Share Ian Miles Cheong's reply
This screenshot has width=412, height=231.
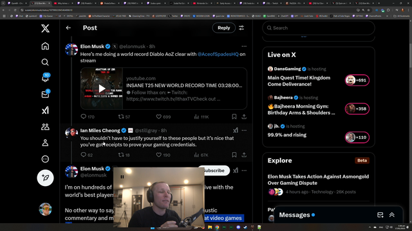tap(244, 155)
